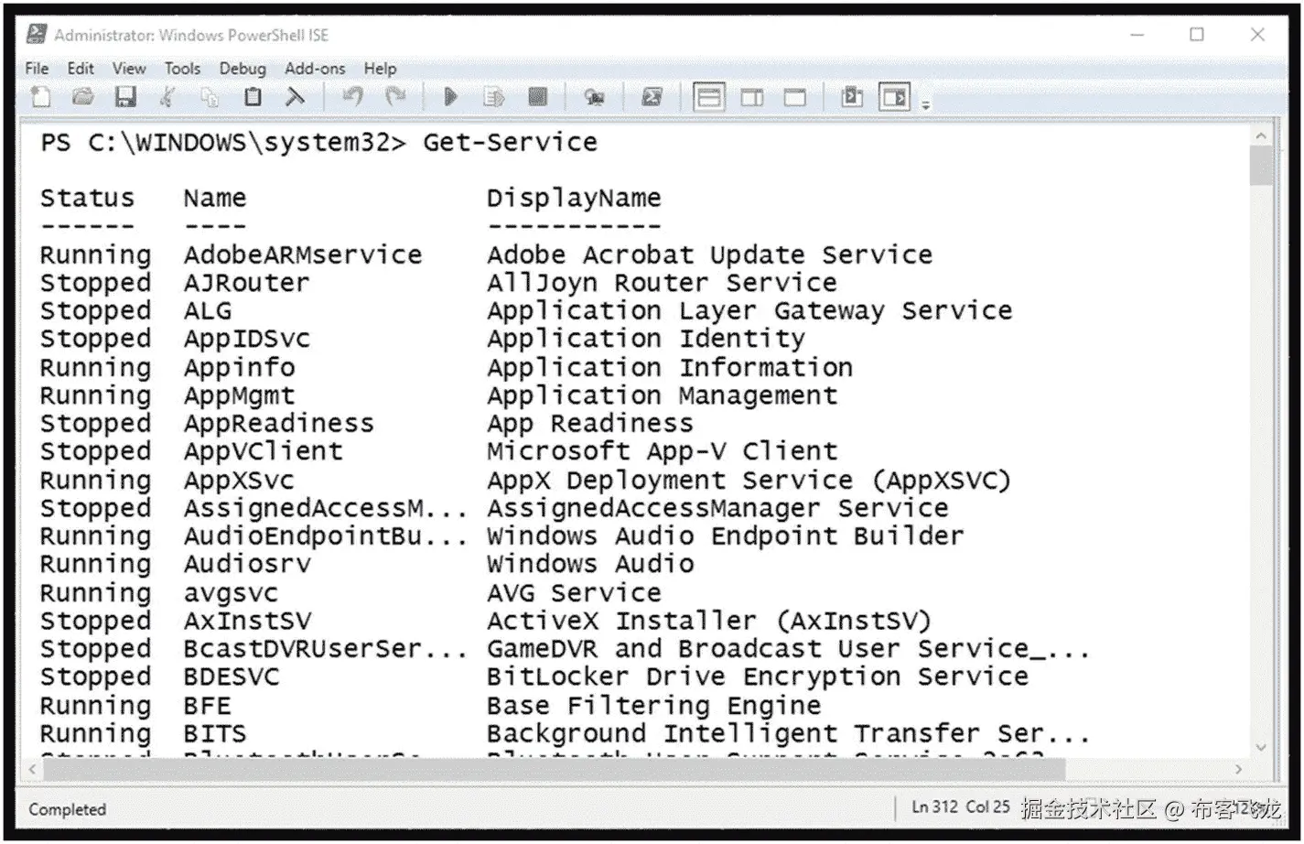Clear the console pane with the wiper icon

[x=295, y=97]
